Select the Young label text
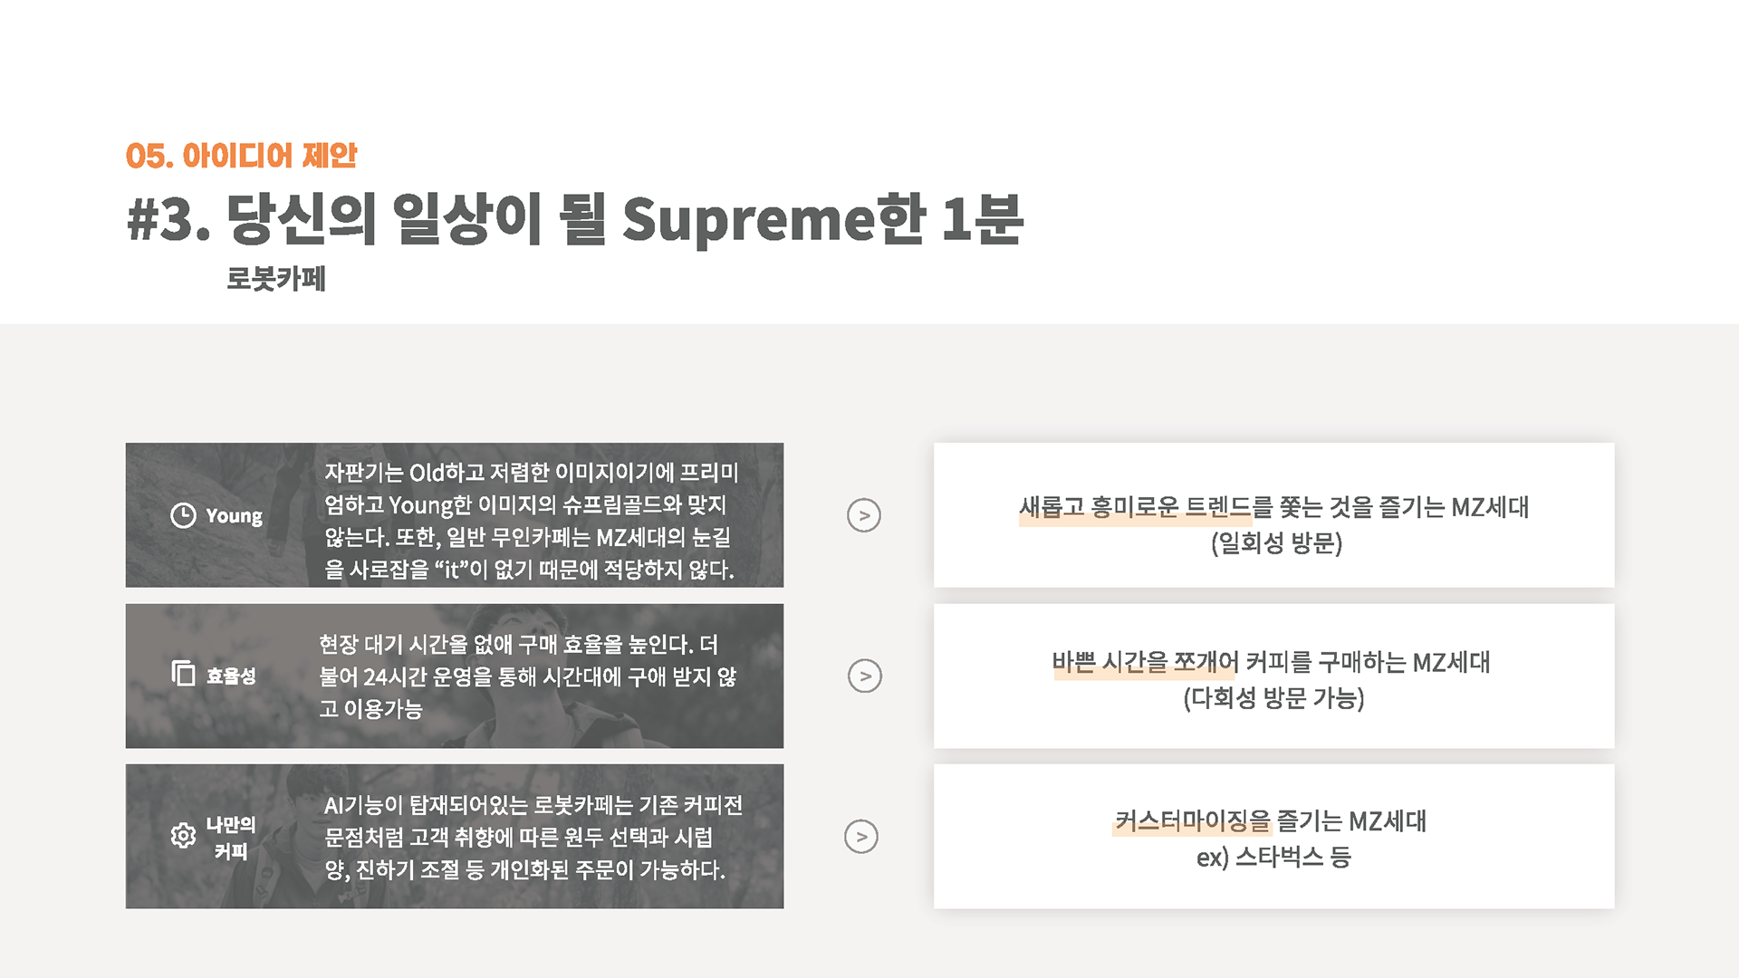Image resolution: width=1739 pixels, height=978 pixels. (235, 516)
